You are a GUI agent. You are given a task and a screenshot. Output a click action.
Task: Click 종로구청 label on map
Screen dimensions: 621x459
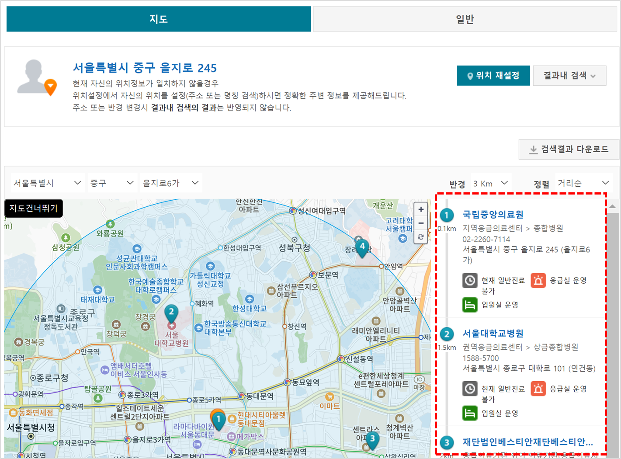click(x=52, y=378)
